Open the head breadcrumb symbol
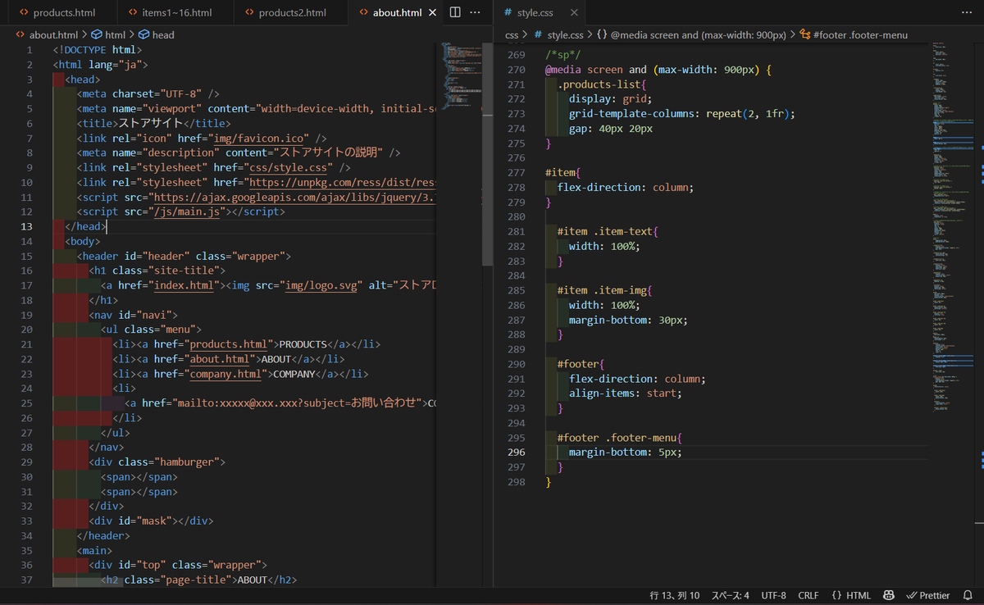Image resolution: width=984 pixels, height=605 pixels. tap(156, 34)
